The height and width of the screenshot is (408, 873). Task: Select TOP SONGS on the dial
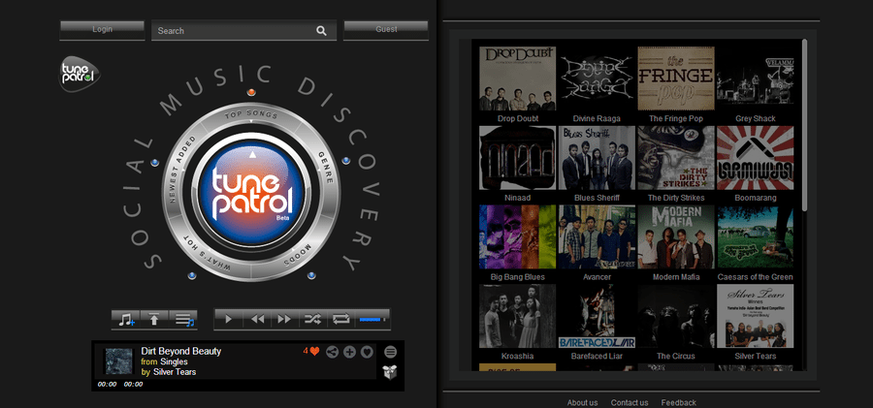(x=251, y=115)
